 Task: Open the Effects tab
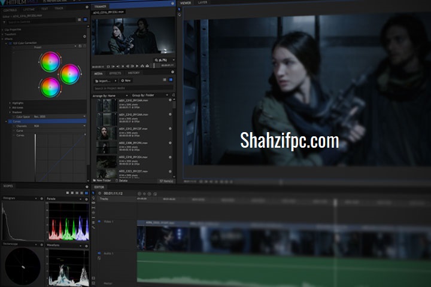click(x=115, y=74)
